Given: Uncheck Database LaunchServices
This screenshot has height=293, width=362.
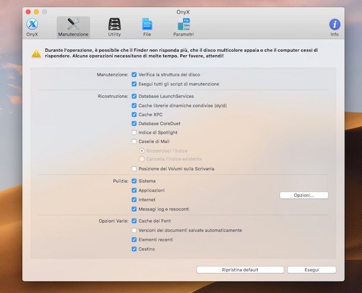Looking at the screenshot, I should click(x=134, y=96).
